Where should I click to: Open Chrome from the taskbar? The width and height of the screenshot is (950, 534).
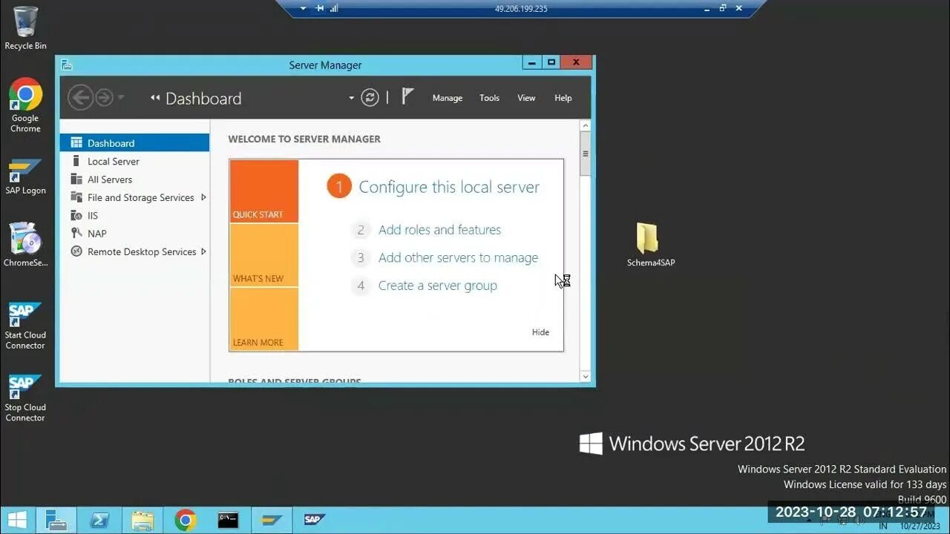(186, 520)
